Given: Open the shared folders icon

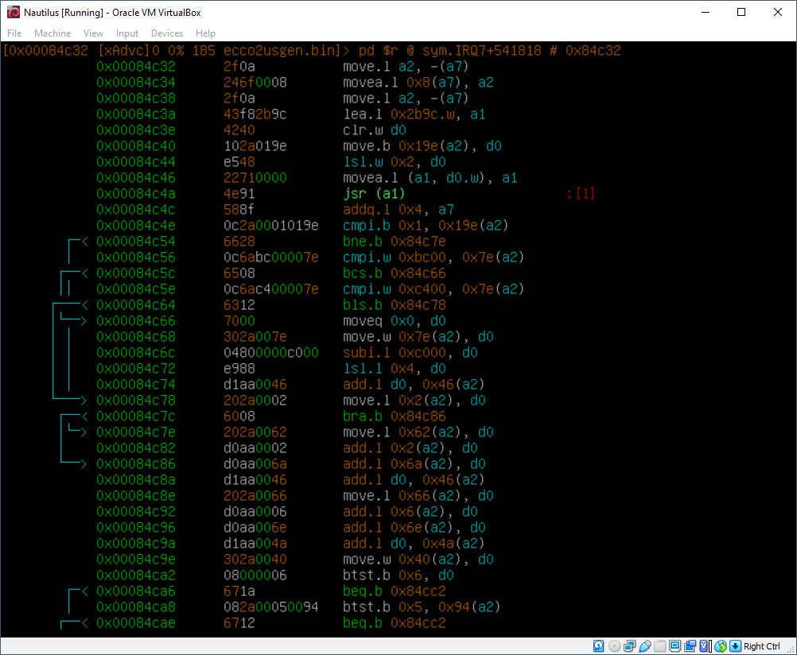Looking at the screenshot, I should [x=659, y=646].
